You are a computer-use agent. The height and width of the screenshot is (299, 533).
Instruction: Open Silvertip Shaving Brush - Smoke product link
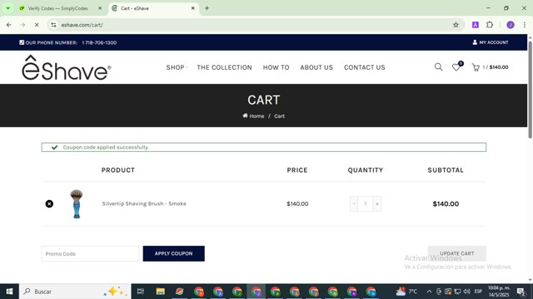(x=144, y=203)
